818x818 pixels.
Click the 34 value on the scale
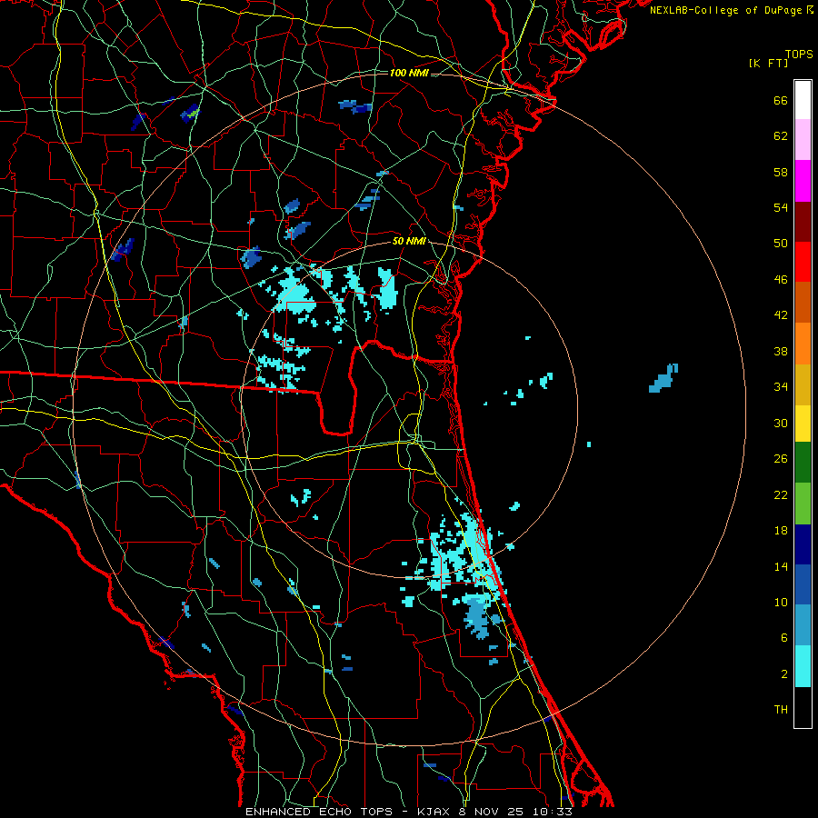(781, 387)
